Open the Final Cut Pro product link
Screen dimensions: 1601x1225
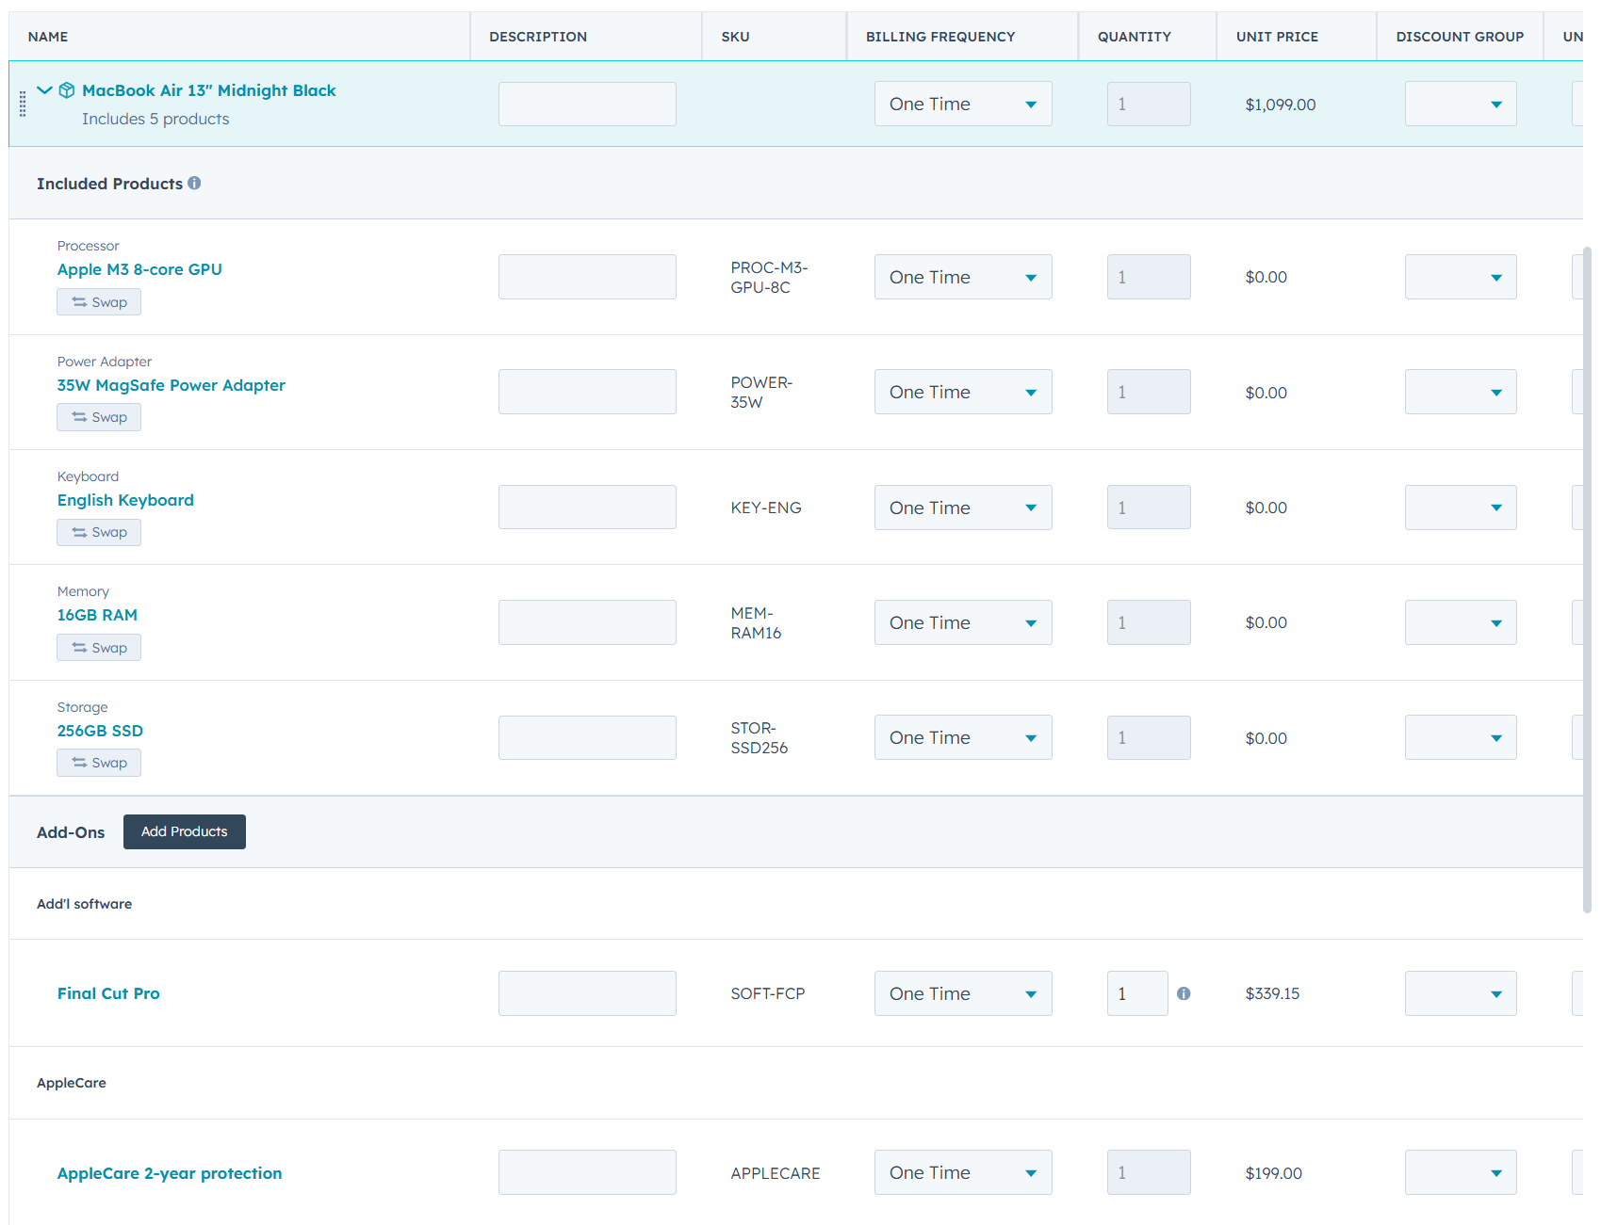pos(108,993)
